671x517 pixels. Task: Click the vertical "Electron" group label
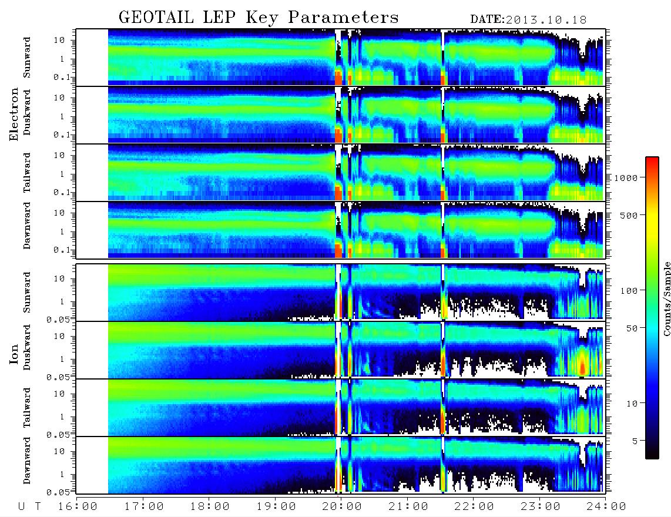pyautogui.click(x=14, y=115)
